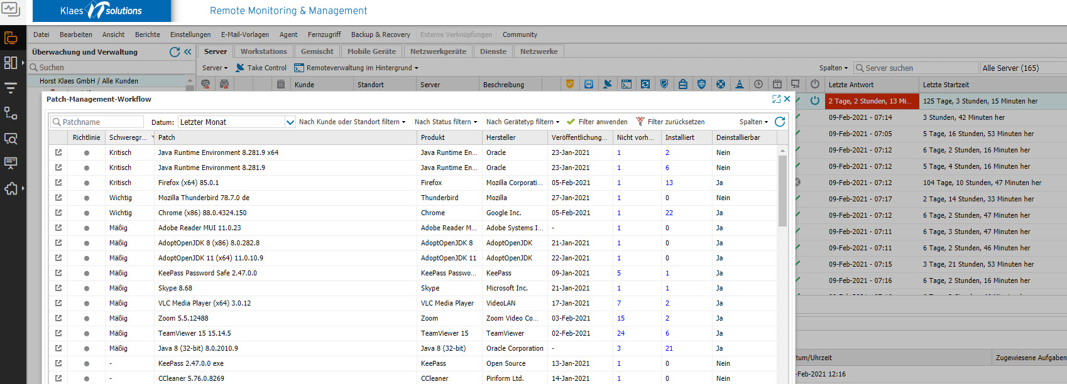The image size is (1067, 384).
Task: Open the Spalten dropdown in patch dialog
Action: pos(753,122)
